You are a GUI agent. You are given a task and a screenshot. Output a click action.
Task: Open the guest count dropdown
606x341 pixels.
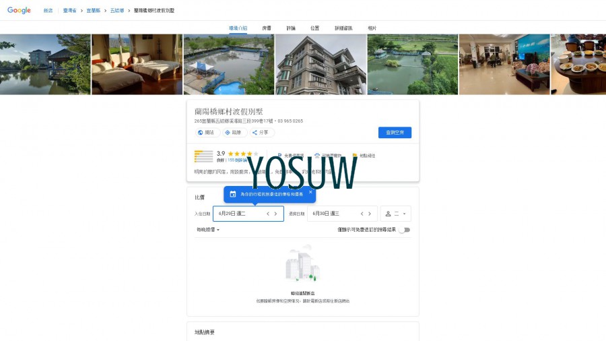(396, 214)
